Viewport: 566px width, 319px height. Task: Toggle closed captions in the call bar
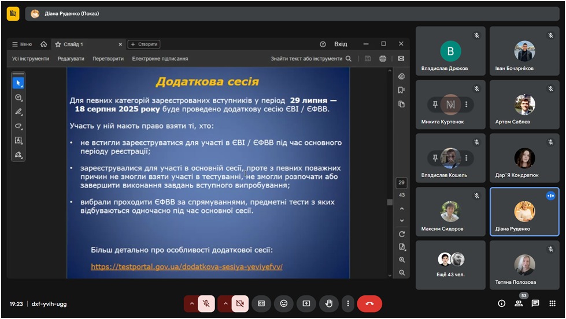[261, 303]
